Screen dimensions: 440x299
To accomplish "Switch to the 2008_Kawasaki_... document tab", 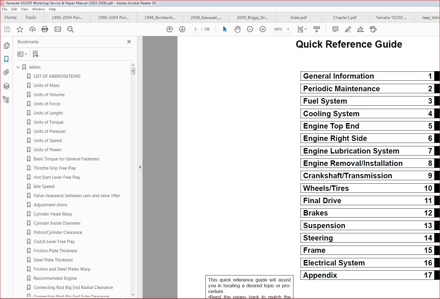I will click(206, 18).
